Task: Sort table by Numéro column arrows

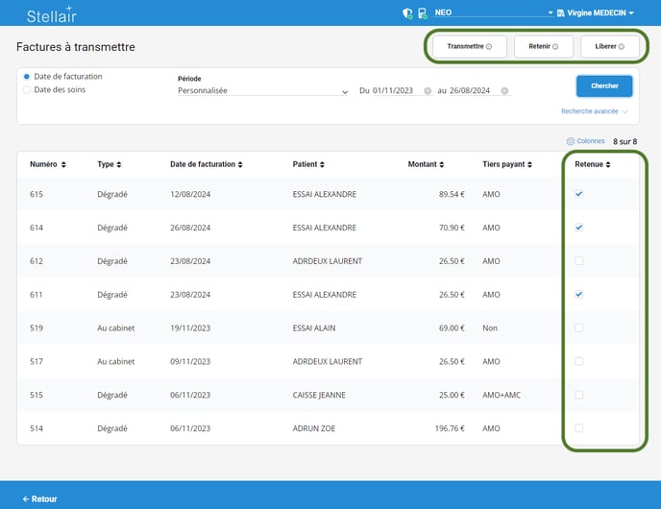Action: 63,165
